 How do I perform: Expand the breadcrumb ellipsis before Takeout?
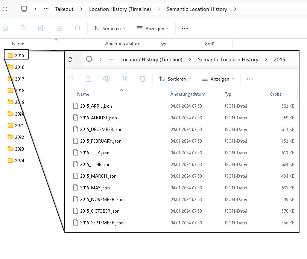(46, 9)
